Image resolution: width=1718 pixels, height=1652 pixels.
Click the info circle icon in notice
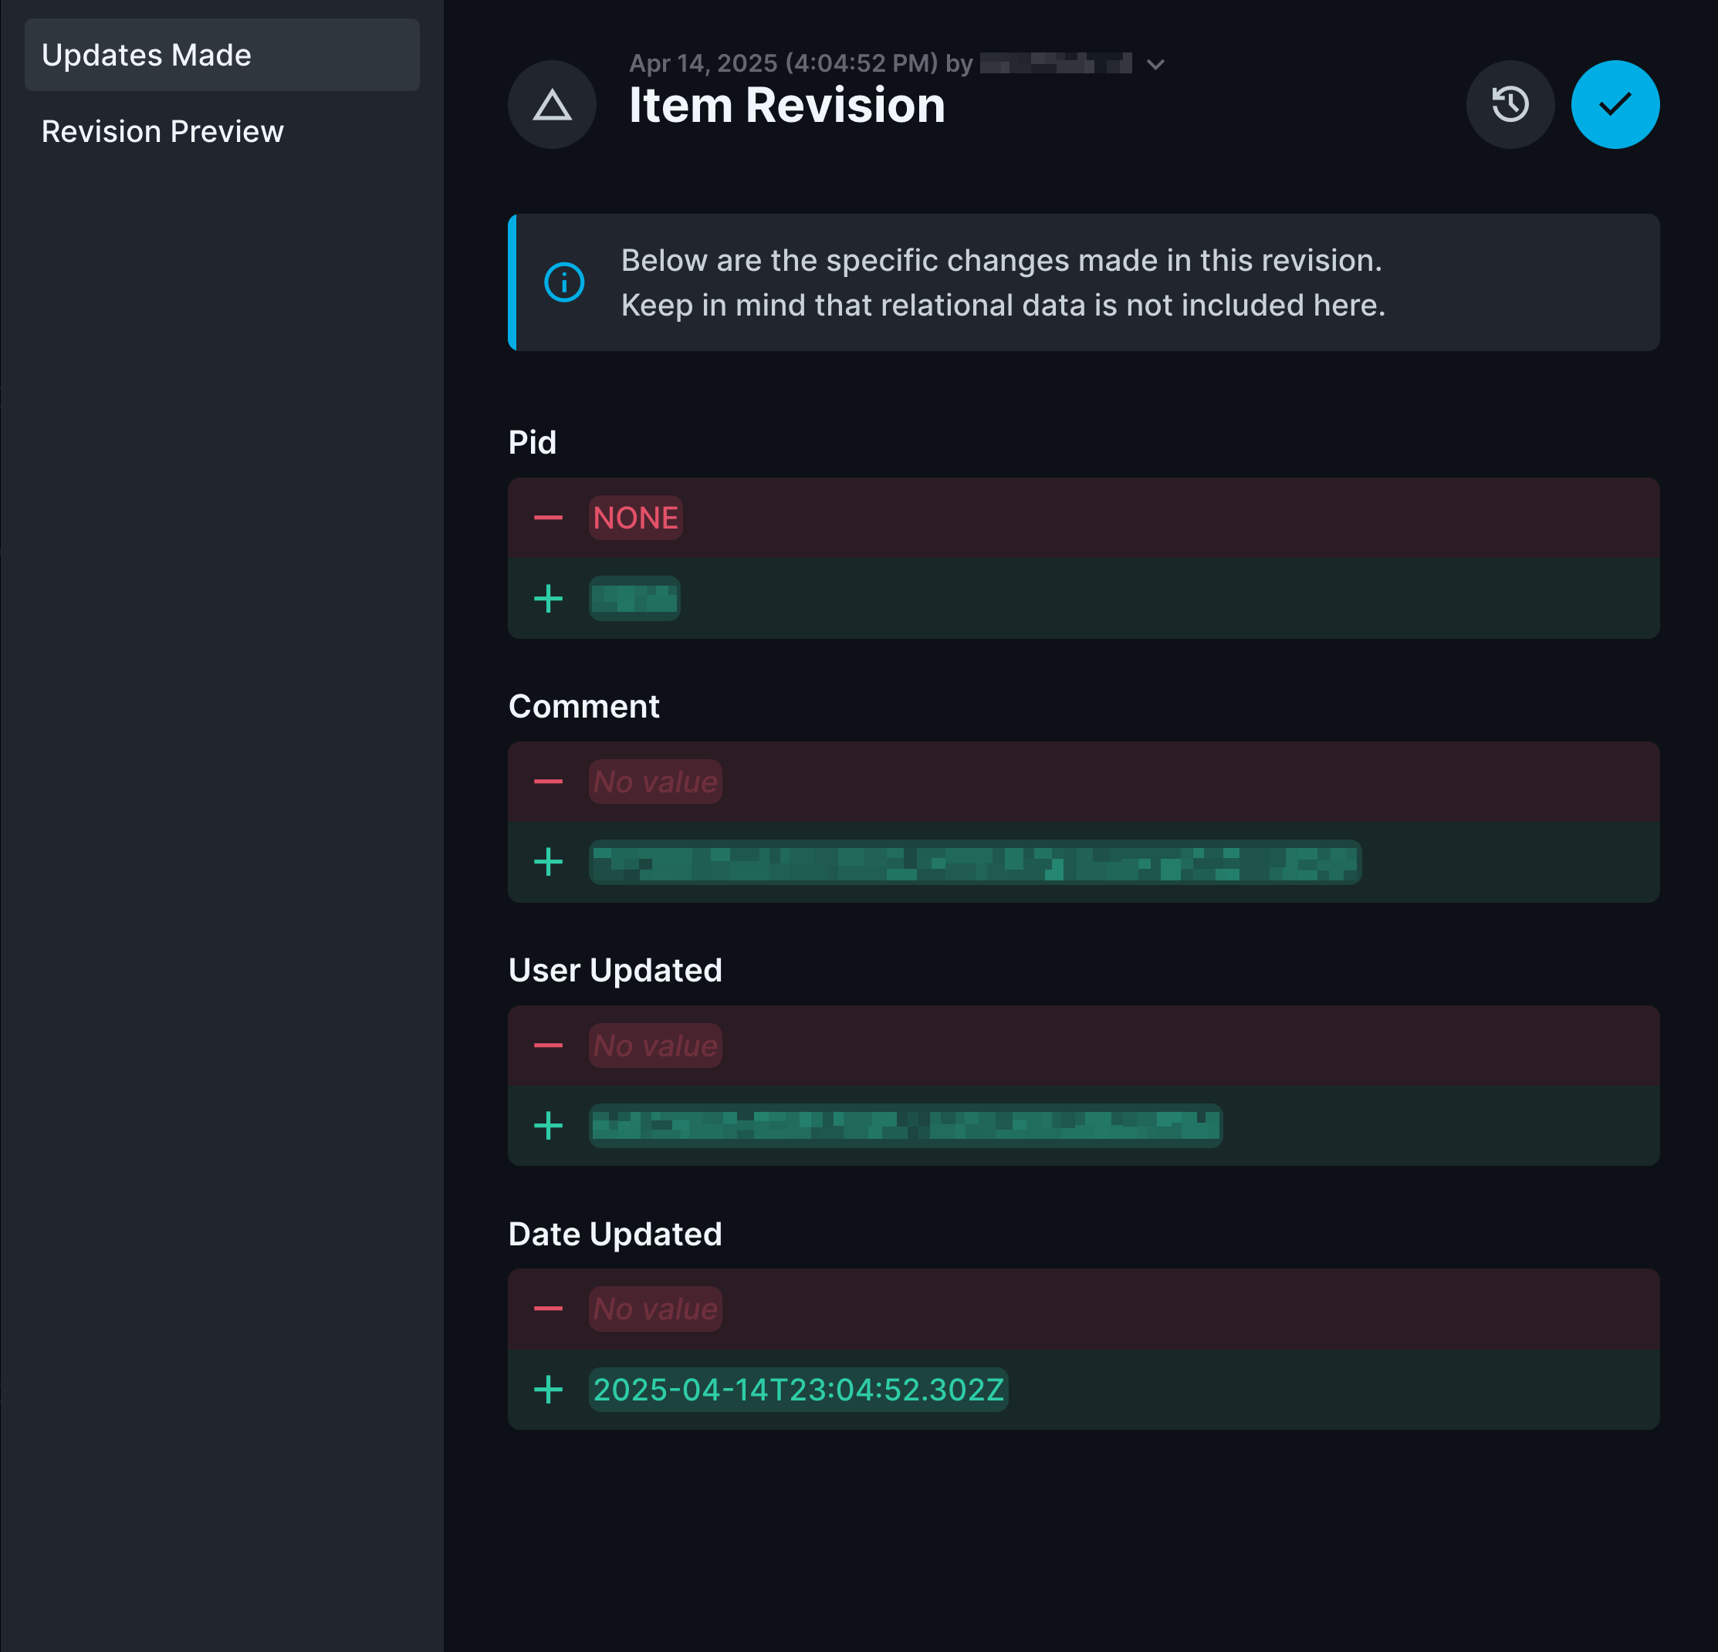563,282
